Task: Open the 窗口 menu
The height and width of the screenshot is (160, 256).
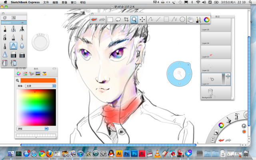Action: point(74,2)
